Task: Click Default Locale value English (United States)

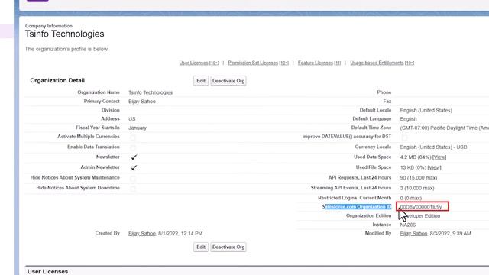Action: coord(426,110)
